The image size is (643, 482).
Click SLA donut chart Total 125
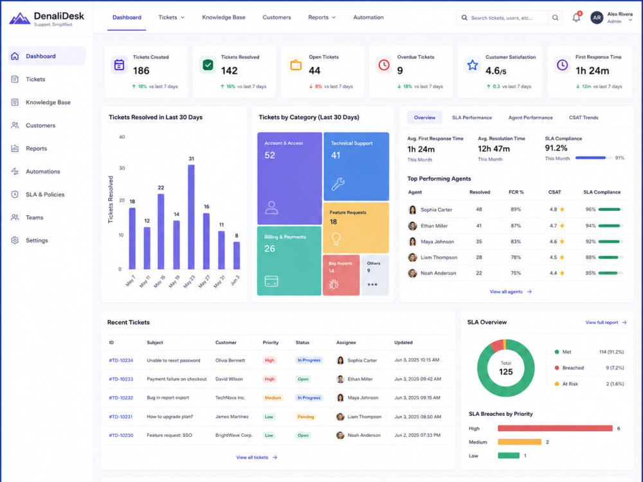pyautogui.click(x=505, y=368)
